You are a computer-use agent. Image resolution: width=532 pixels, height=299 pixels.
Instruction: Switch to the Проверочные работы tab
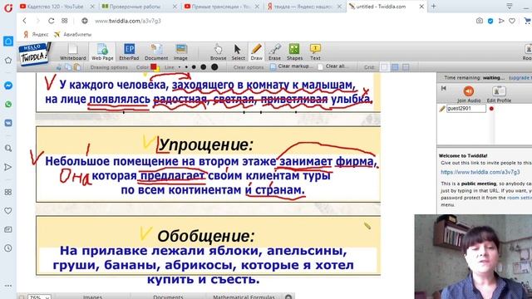point(140,7)
